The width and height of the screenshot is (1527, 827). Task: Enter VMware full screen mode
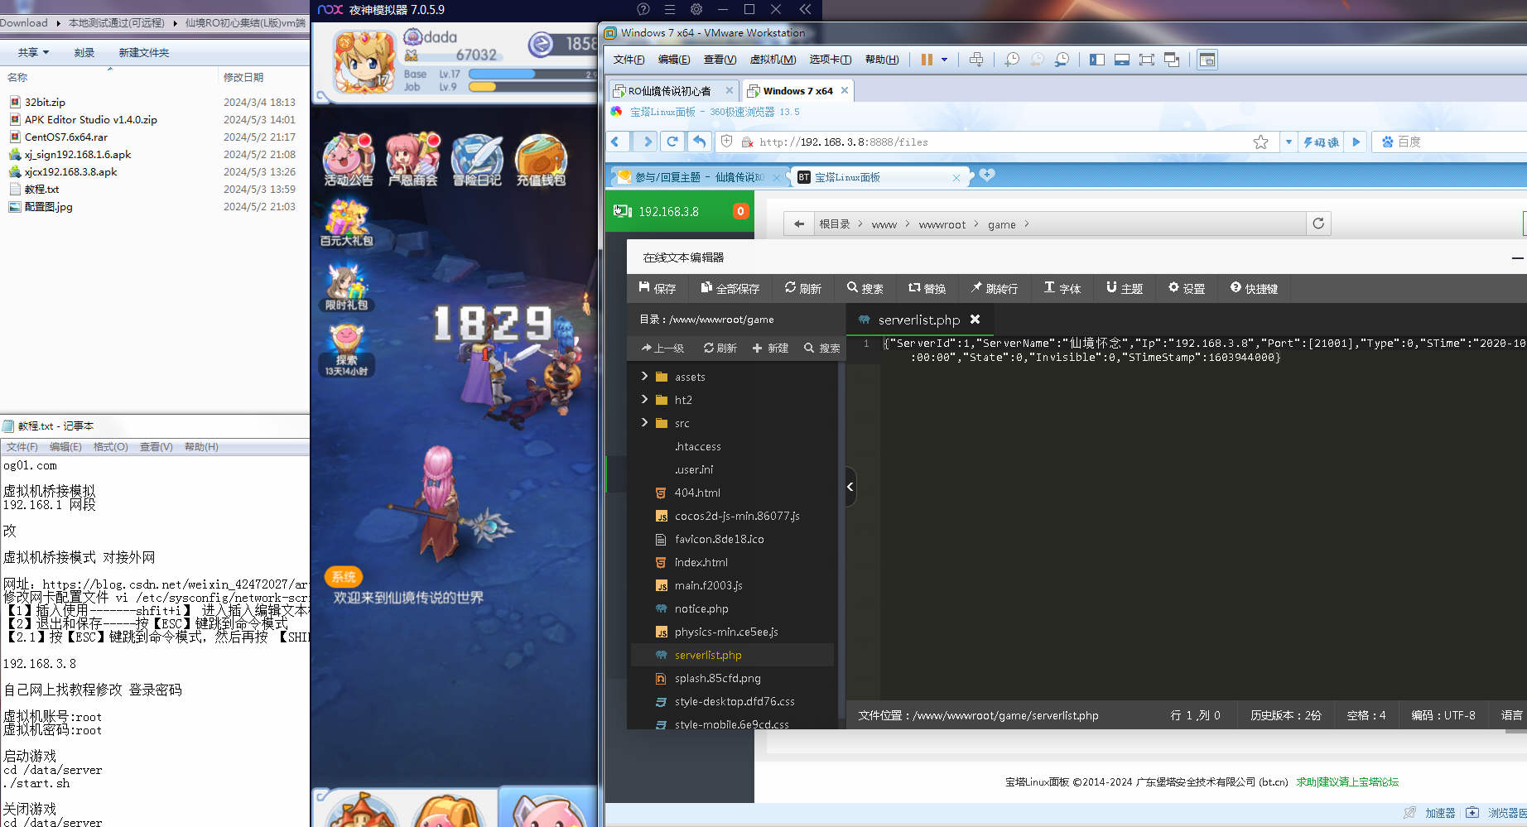tap(1147, 60)
